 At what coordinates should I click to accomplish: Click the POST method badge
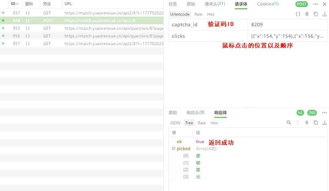302,4
